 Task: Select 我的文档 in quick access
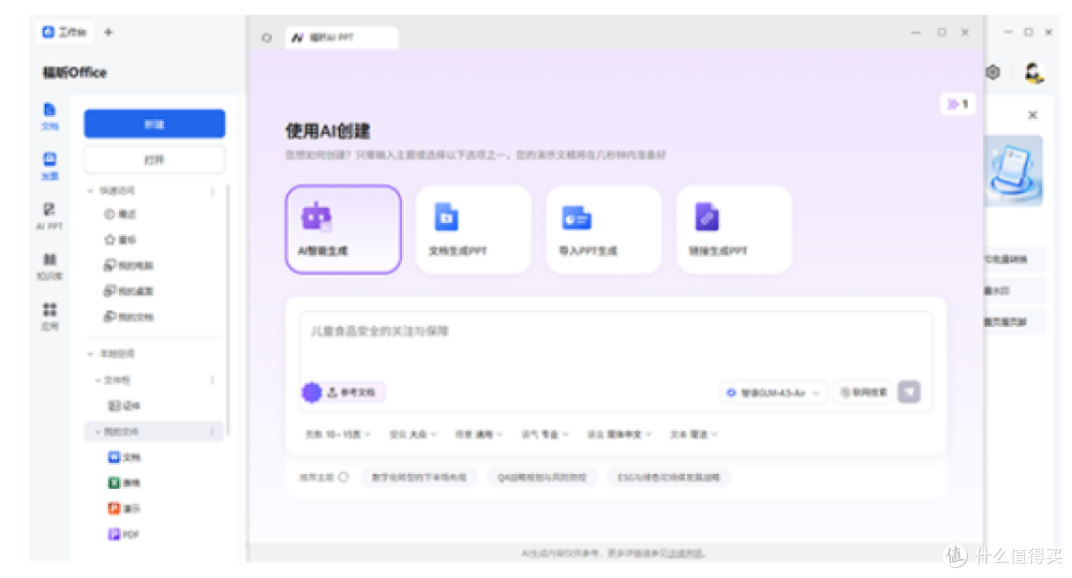128,317
